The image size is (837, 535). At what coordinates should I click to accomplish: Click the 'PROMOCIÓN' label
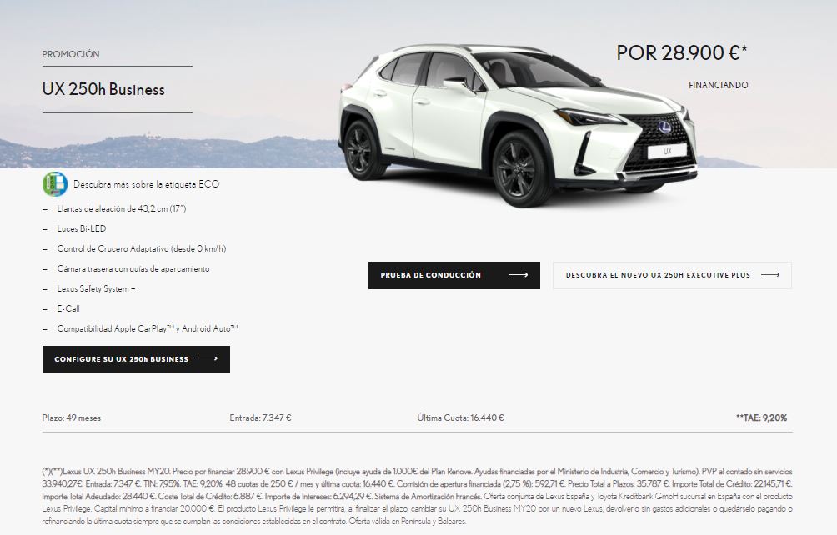[71, 54]
